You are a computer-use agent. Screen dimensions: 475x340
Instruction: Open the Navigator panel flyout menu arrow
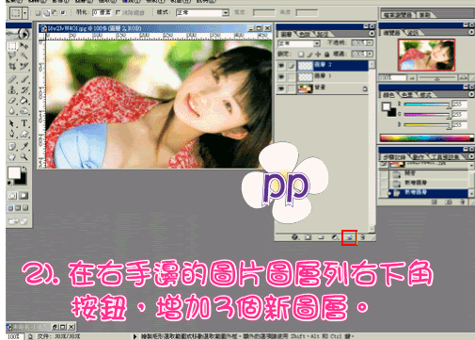471,32
